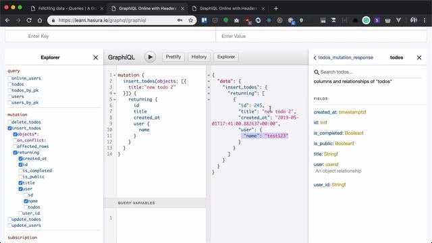
Task: Check the update_users mutation
Action: [x=9, y=225]
